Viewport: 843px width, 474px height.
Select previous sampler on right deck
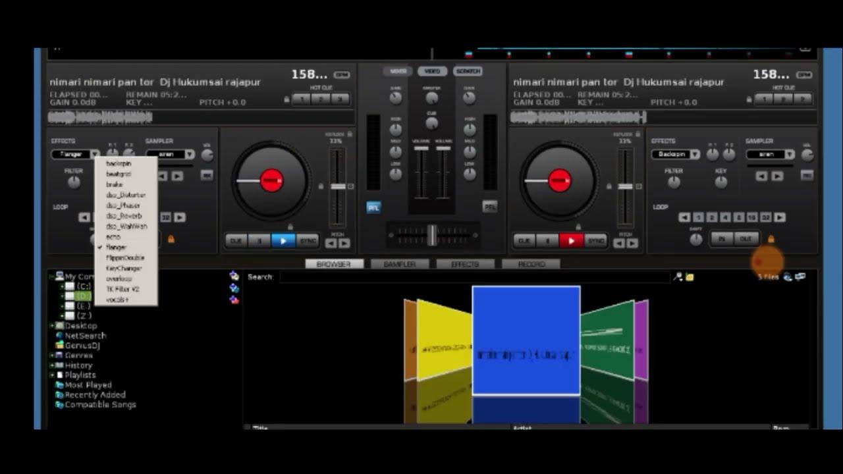point(761,176)
